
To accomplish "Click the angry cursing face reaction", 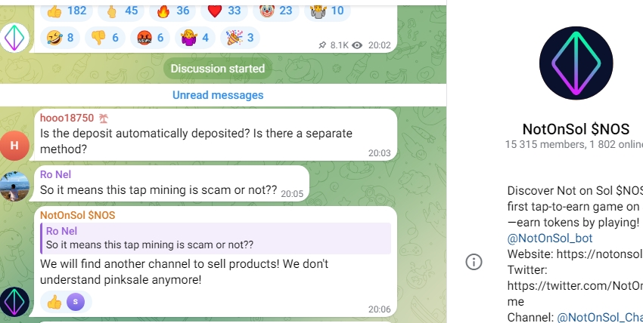I will 150,38.
